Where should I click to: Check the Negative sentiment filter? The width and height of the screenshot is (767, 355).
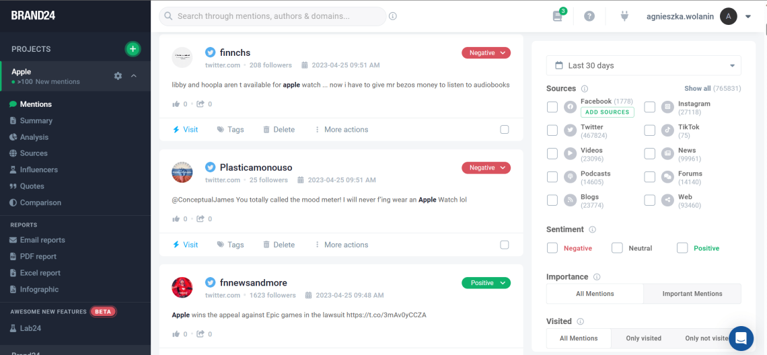tap(552, 248)
